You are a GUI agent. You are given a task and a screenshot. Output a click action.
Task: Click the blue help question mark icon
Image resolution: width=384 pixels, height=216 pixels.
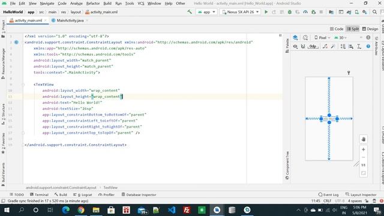click(368, 46)
